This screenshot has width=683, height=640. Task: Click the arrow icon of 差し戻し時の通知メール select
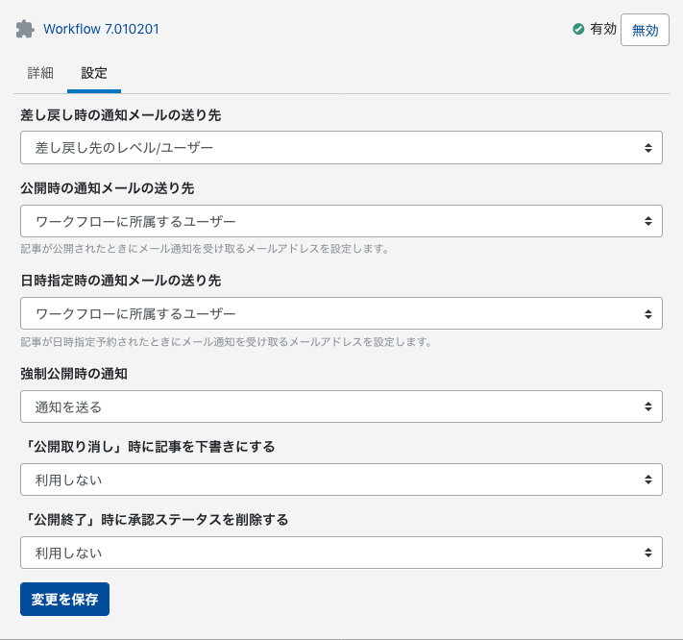click(649, 148)
